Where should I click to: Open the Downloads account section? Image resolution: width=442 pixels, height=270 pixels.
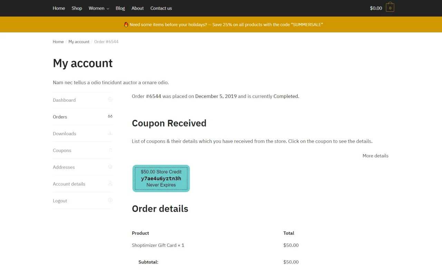[65, 134]
